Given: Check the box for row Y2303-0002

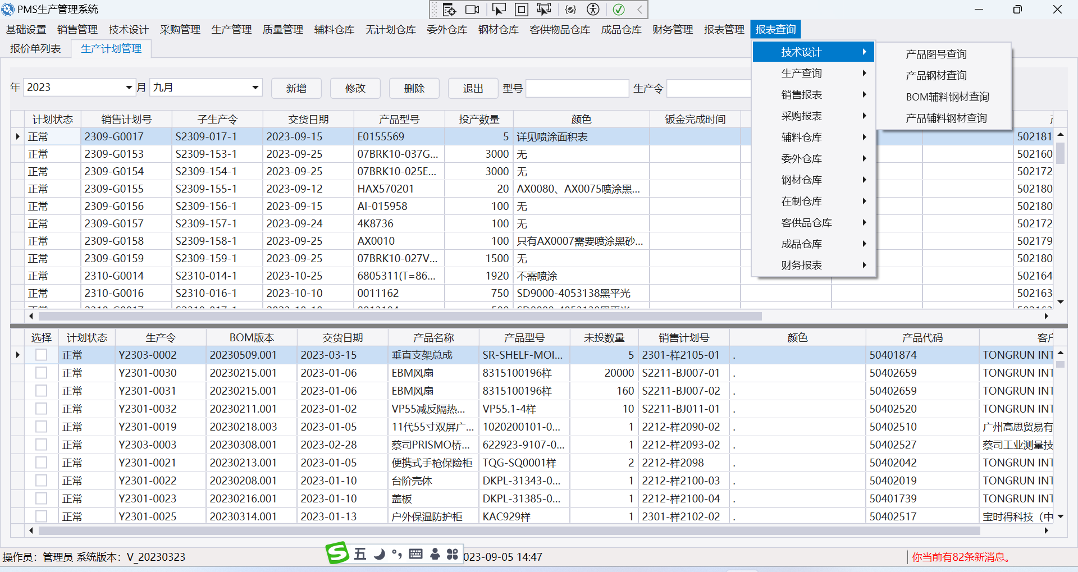Looking at the screenshot, I should pyautogui.click(x=41, y=355).
